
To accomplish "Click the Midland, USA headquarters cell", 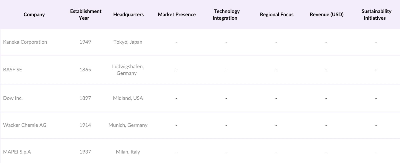I will [x=128, y=98].
